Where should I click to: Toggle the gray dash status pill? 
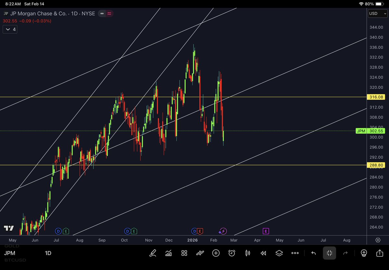coord(102,14)
